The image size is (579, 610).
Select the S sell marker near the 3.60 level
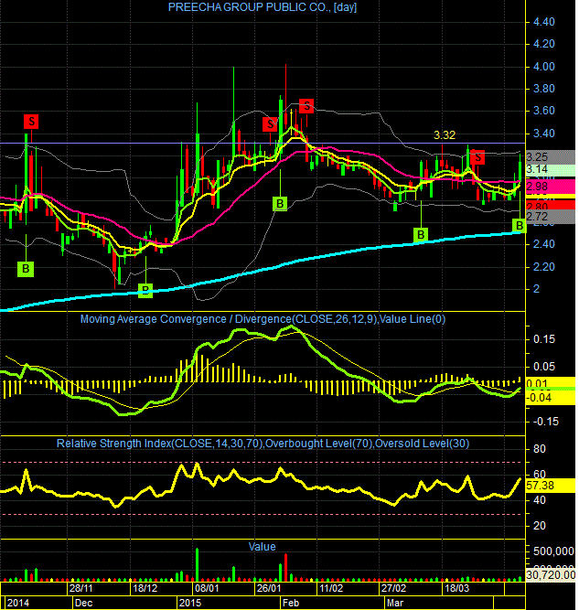[306, 105]
